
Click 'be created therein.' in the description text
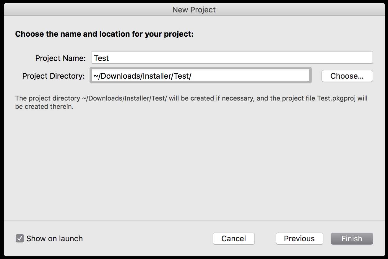pyautogui.click(x=44, y=106)
